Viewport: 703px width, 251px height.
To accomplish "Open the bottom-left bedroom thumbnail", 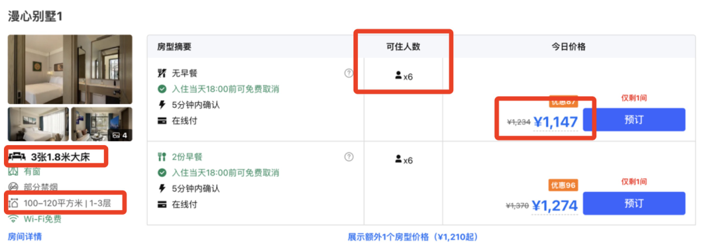I will 38,124.
